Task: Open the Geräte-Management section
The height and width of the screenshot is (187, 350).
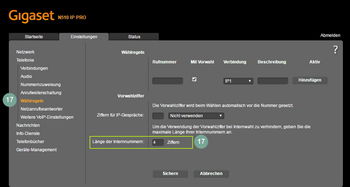Action: pos(37,150)
